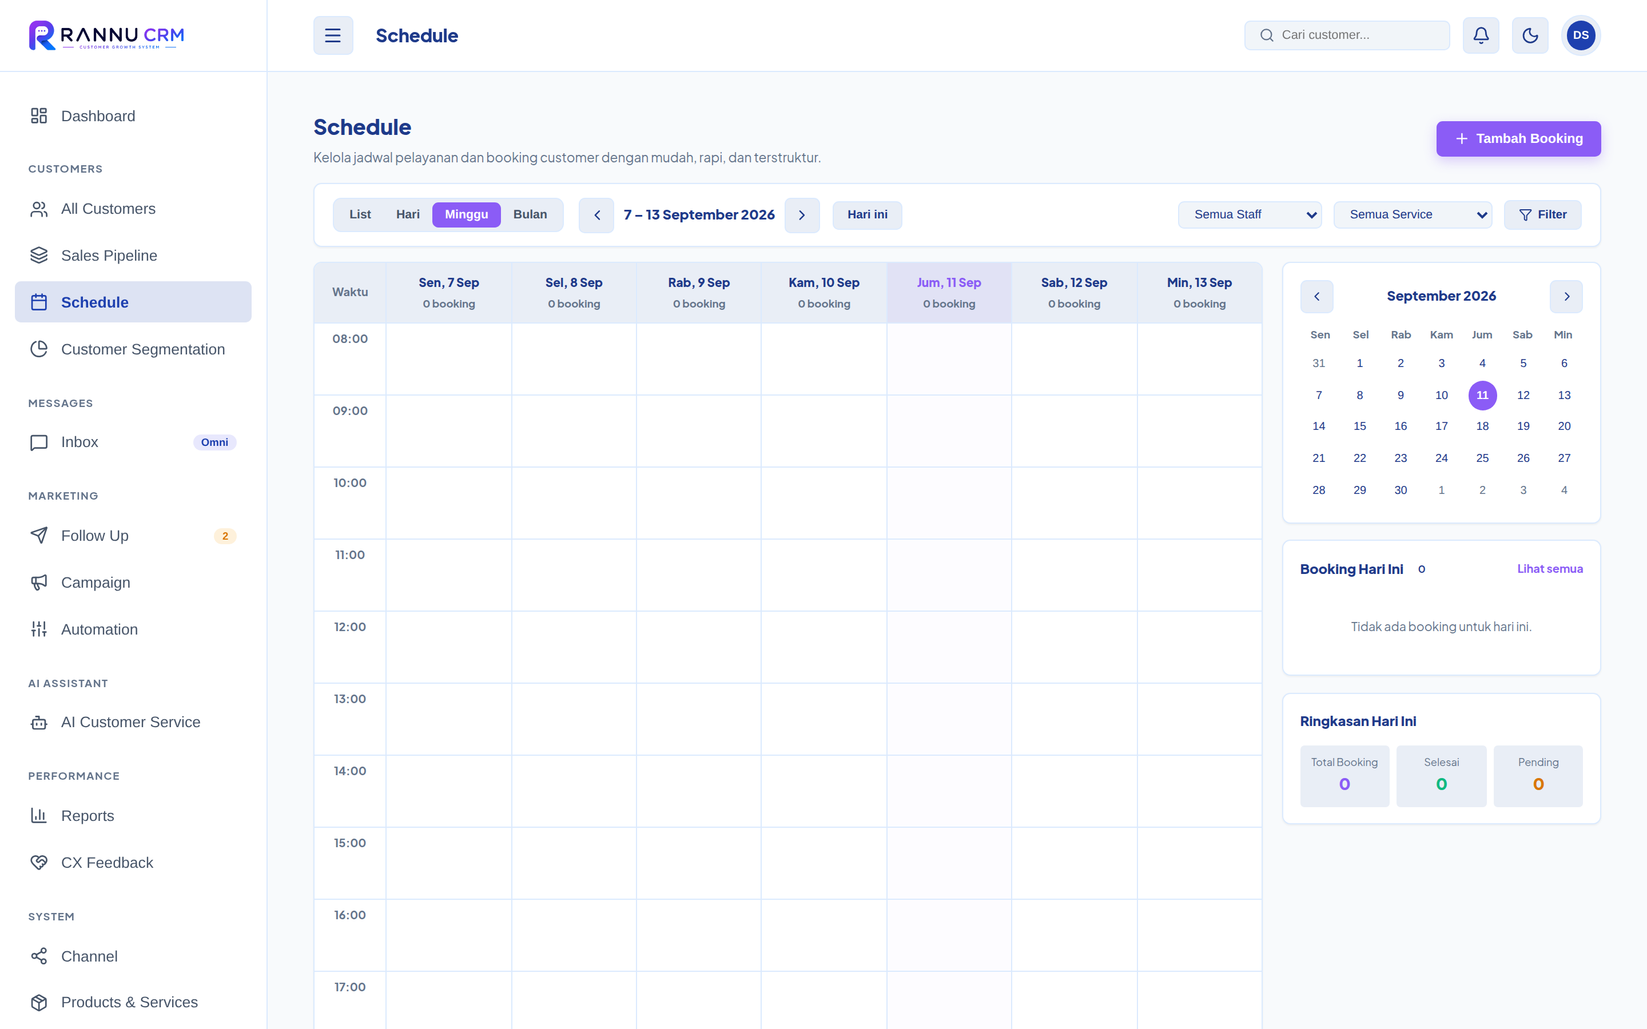Click Tambah Booking button

(x=1518, y=139)
